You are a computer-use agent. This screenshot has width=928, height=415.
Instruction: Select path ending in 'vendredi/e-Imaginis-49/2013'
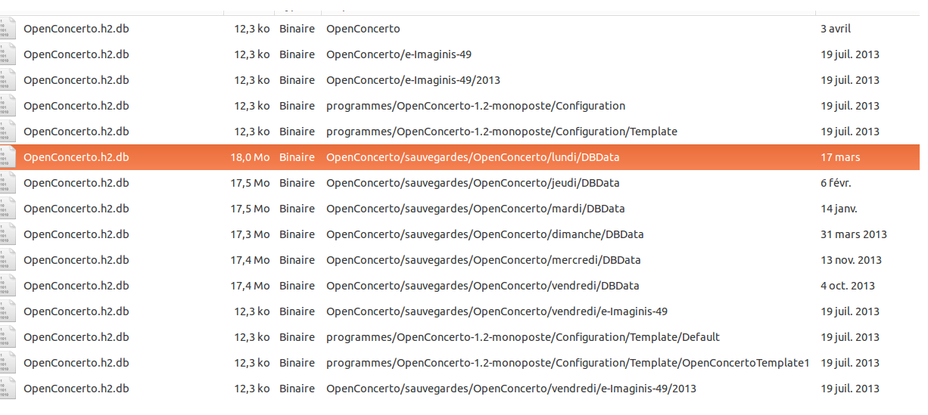(x=511, y=389)
